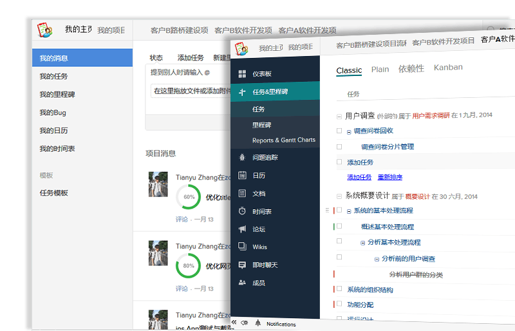Click the 成员 members icon

[242, 283]
